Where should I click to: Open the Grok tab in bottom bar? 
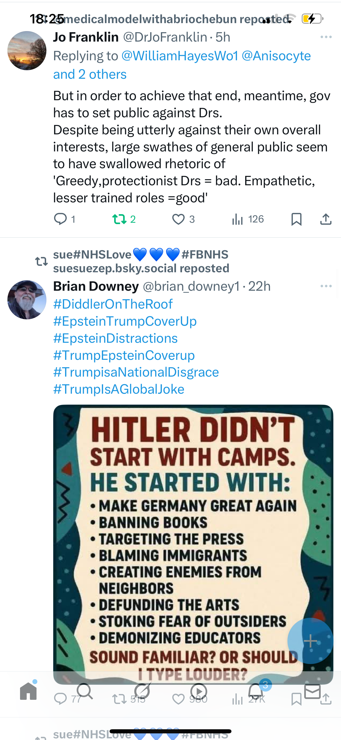(142, 691)
